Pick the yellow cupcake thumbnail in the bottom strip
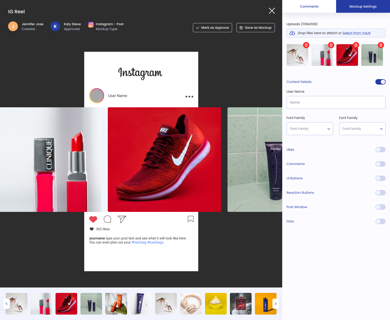The width and height of the screenshot is (390, 320). pyautogui.click(x=216, y=304)
